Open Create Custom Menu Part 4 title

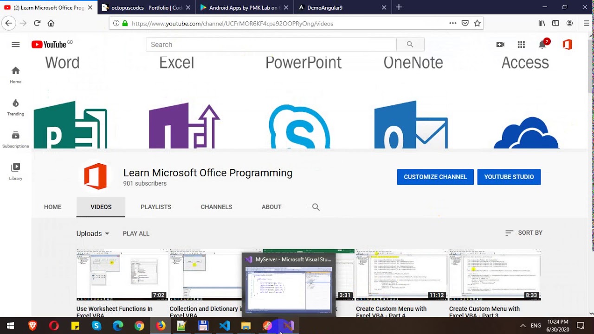pos(391,312)
